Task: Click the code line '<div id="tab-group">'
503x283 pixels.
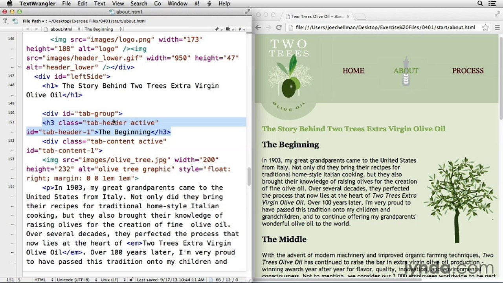Action: 82,114
